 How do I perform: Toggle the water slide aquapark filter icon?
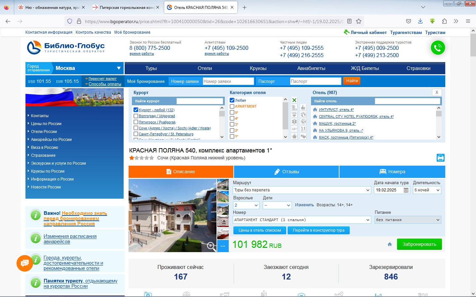pos(294,107)
